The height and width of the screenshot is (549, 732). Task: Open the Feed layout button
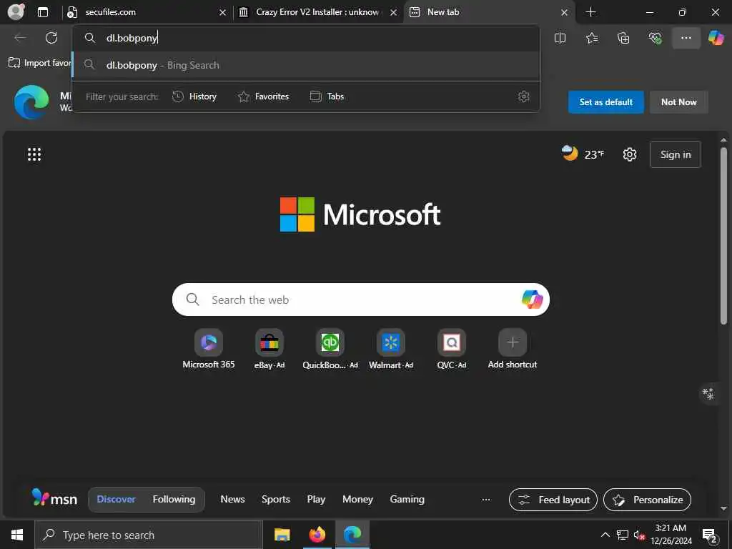[x=553, y=500]
